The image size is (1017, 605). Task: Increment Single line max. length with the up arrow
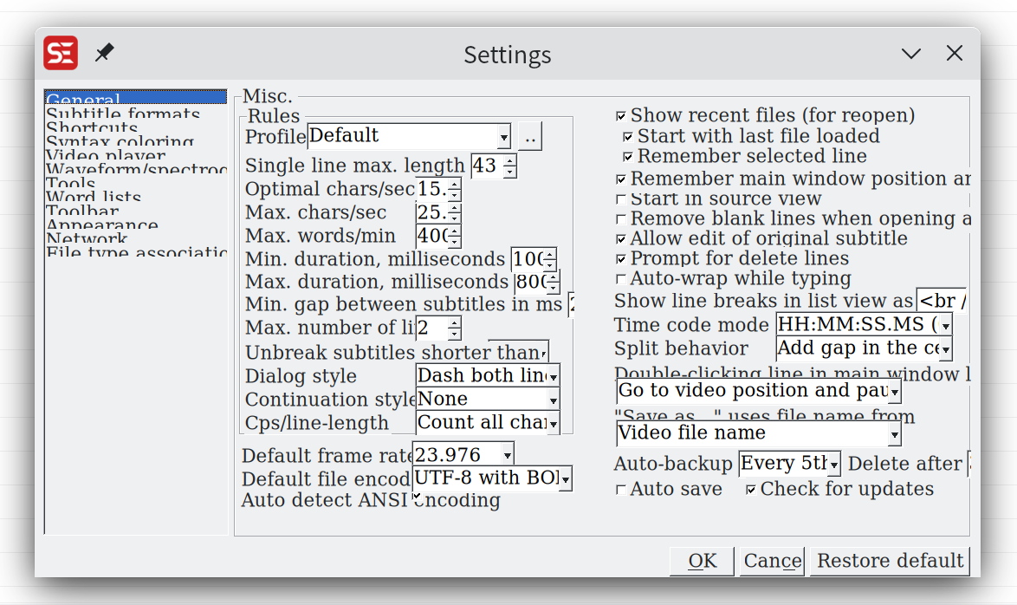(x=510, y=159)
